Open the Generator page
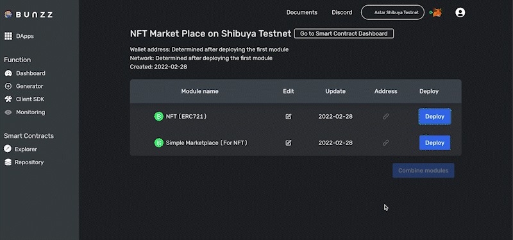 24,86
